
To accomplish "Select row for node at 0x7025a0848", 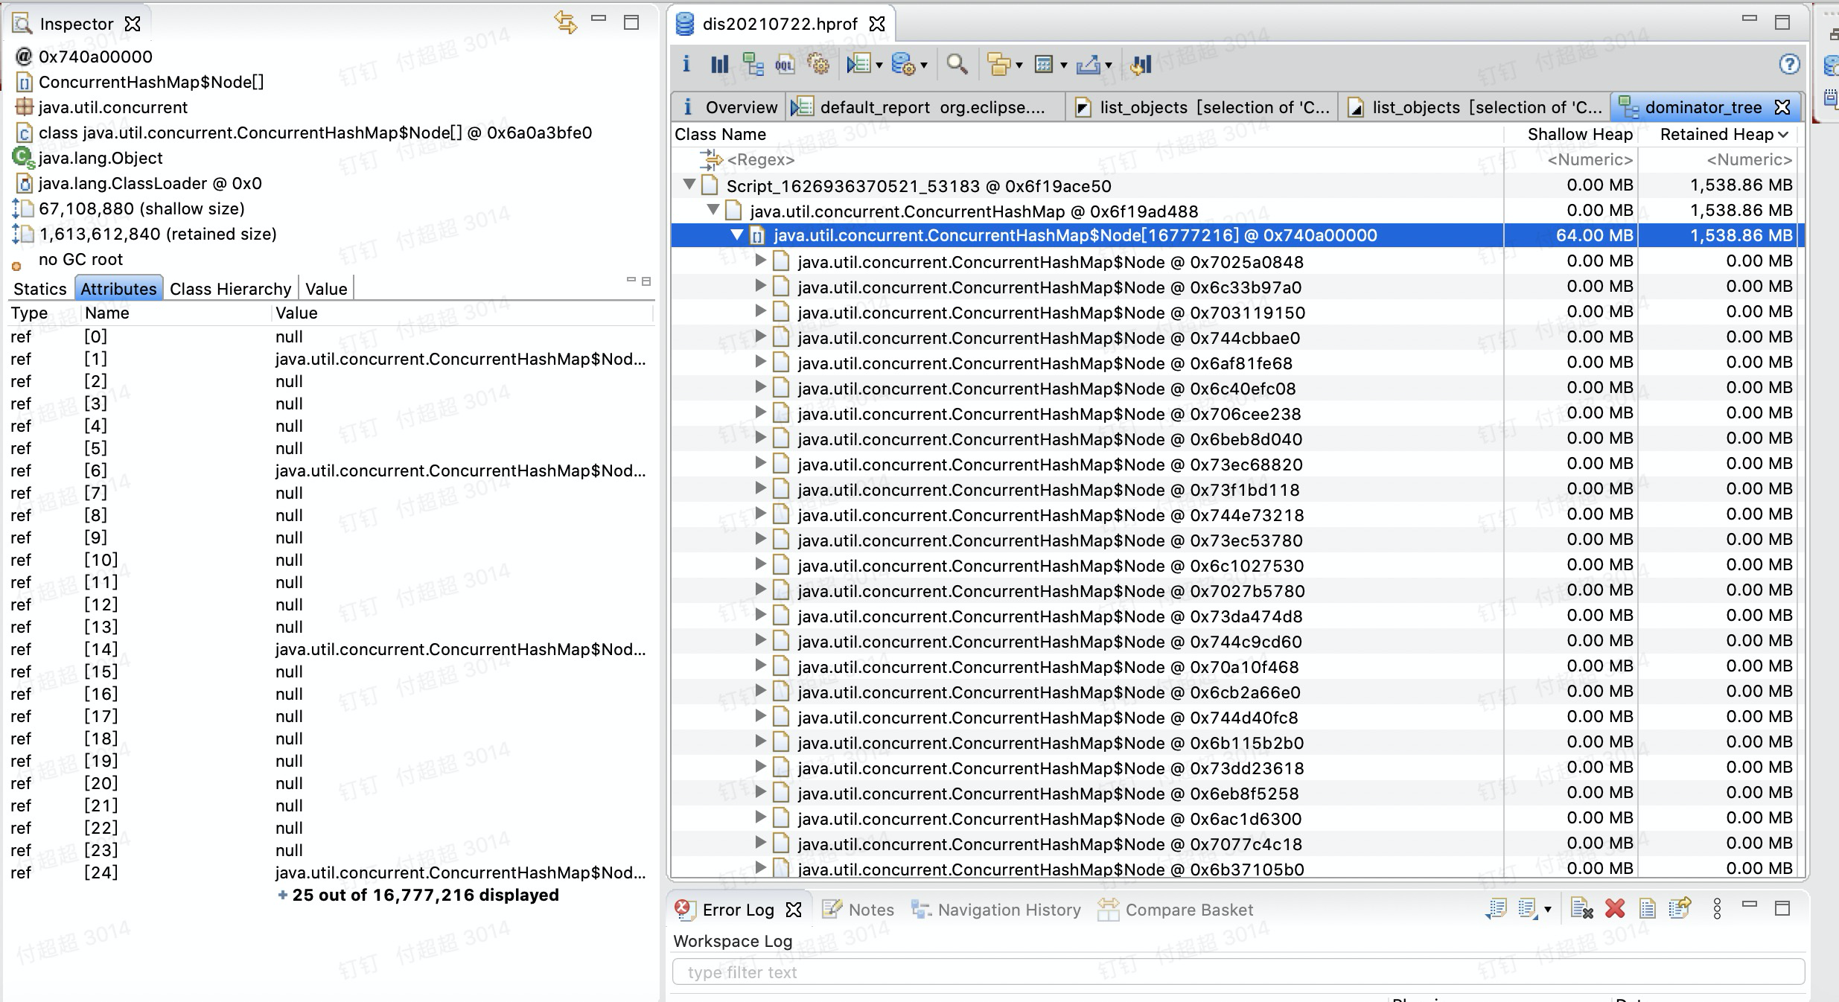I will pos(1050,262).
